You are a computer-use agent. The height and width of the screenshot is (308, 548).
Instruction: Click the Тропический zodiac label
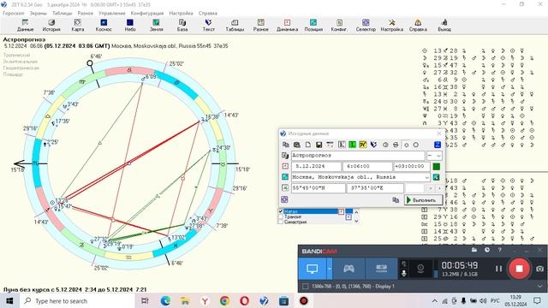click(16, 55)
